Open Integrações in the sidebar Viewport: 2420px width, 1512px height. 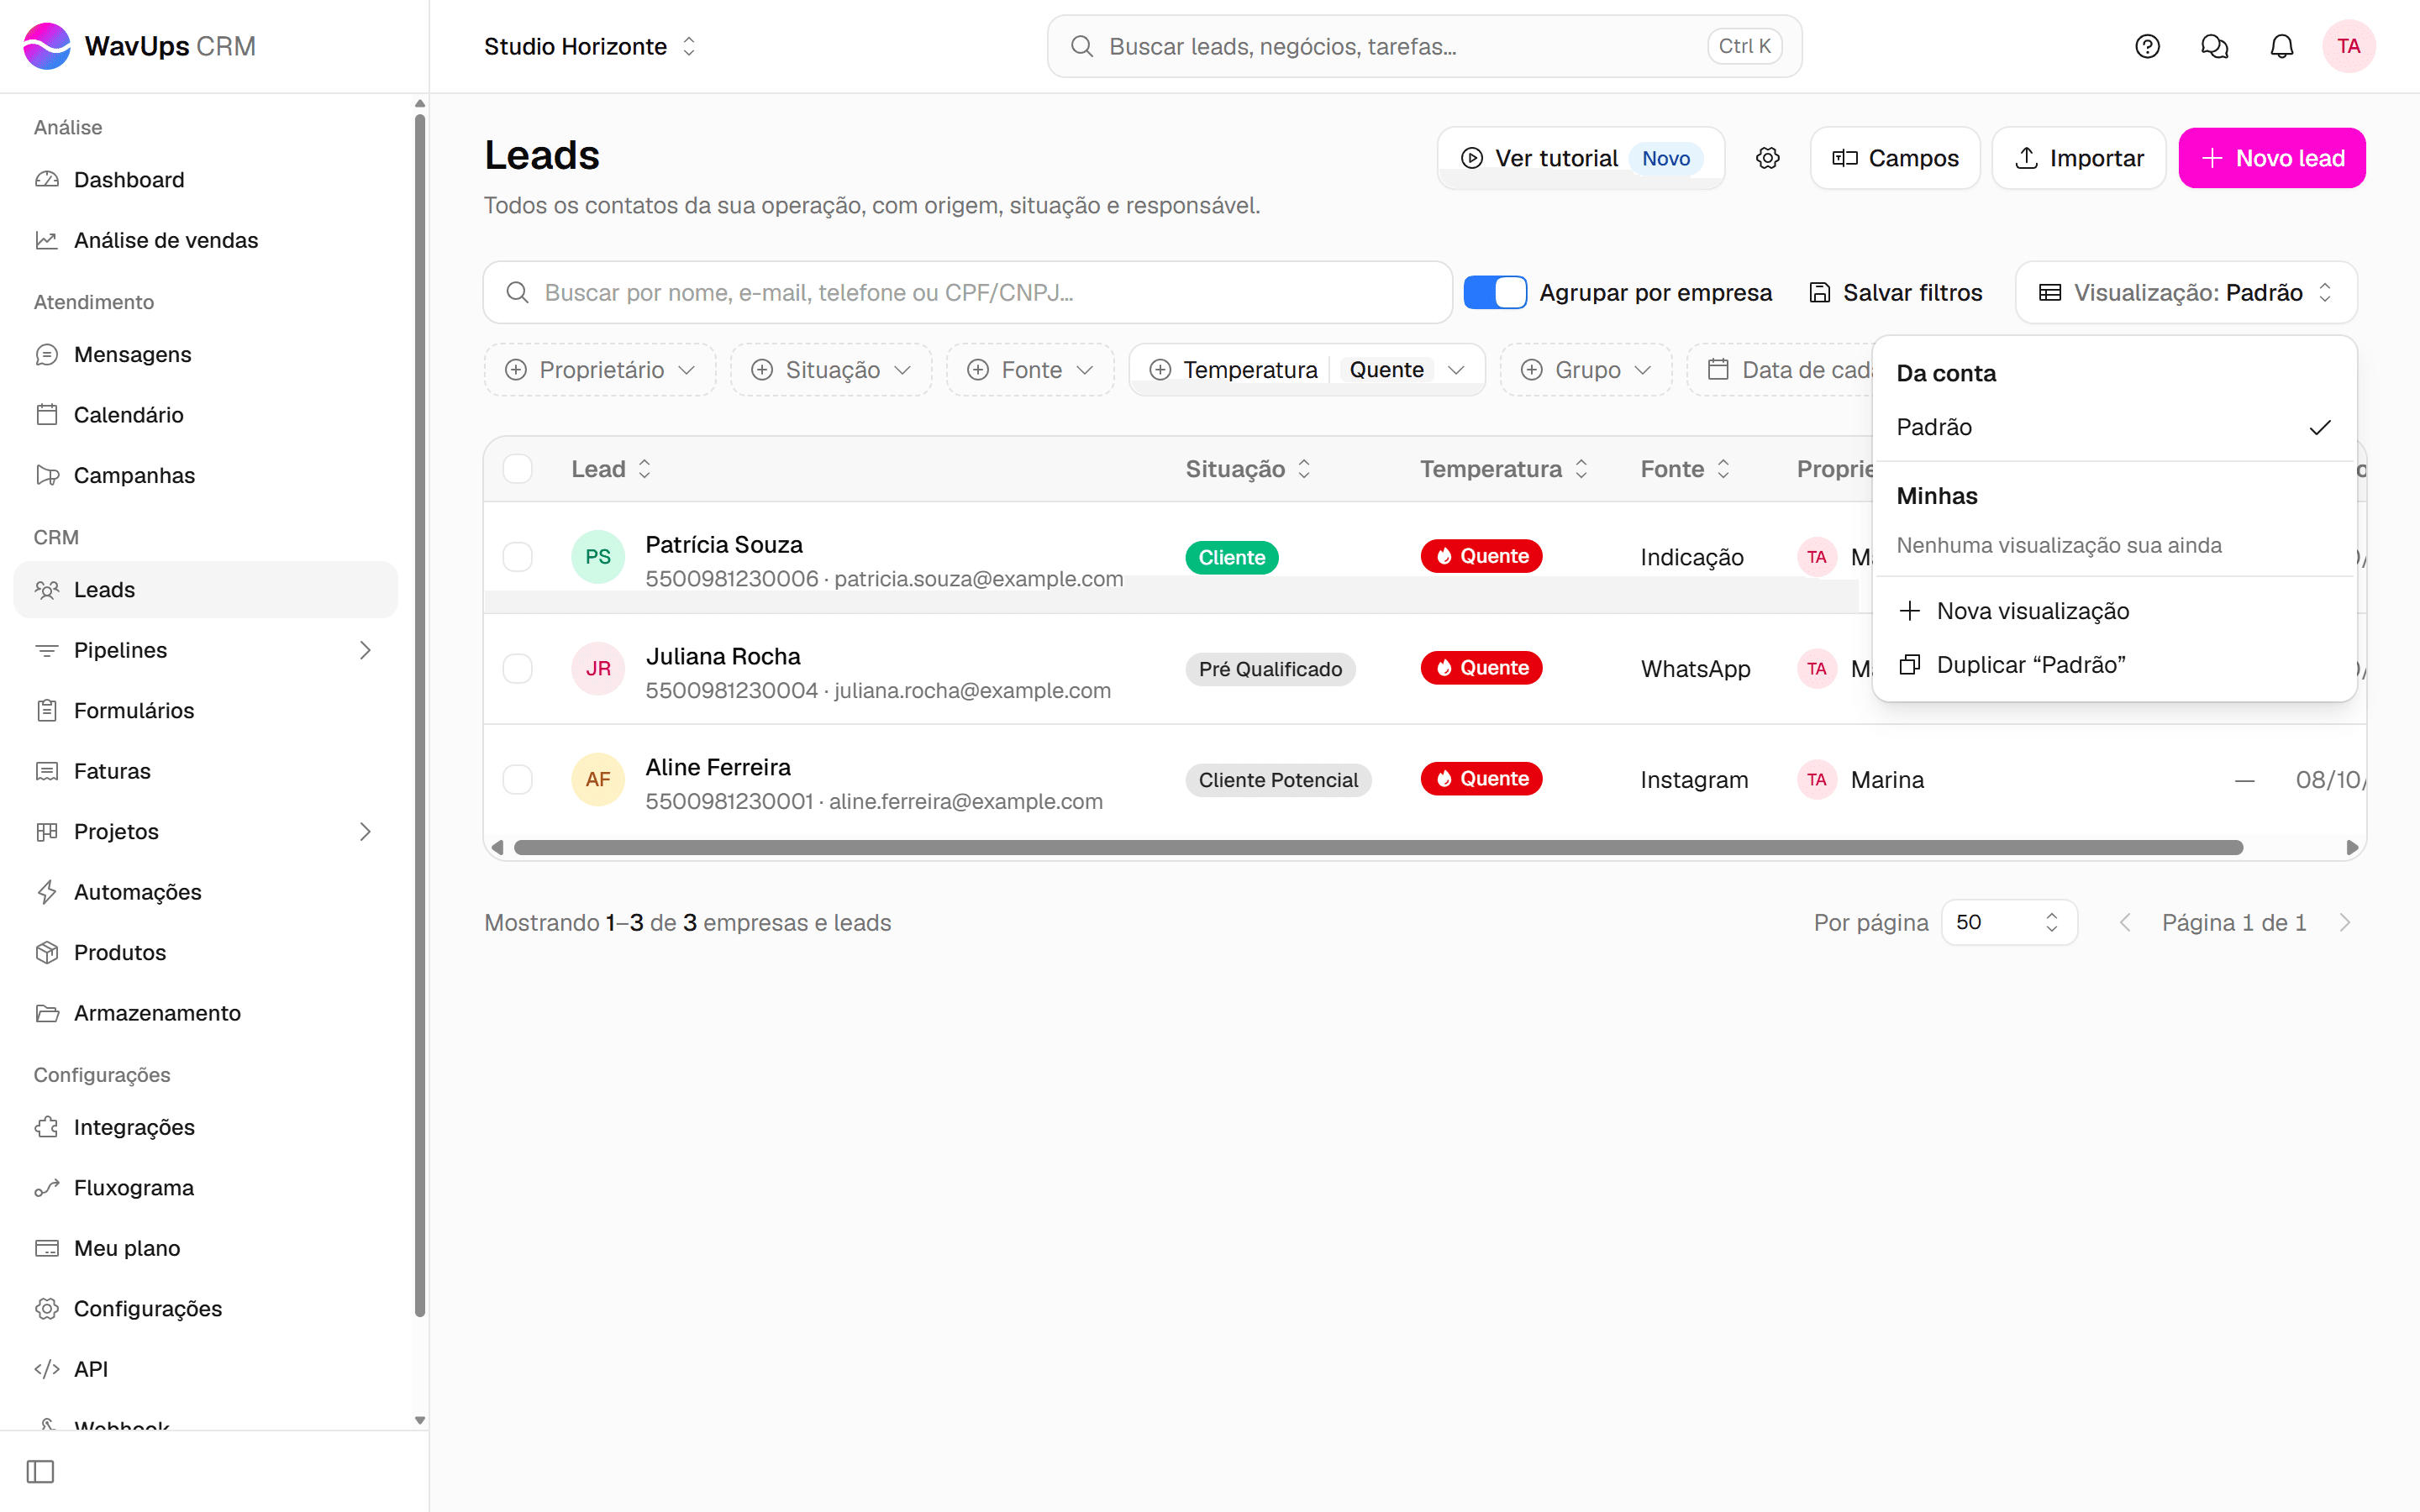205,1127
